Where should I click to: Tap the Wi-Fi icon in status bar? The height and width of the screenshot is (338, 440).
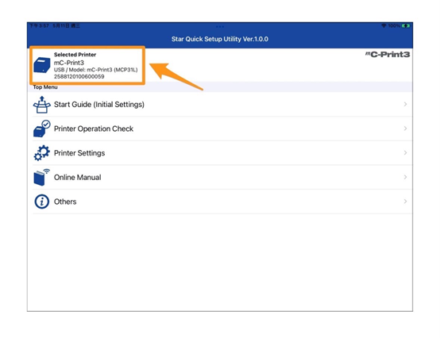(x=384, y=25)
